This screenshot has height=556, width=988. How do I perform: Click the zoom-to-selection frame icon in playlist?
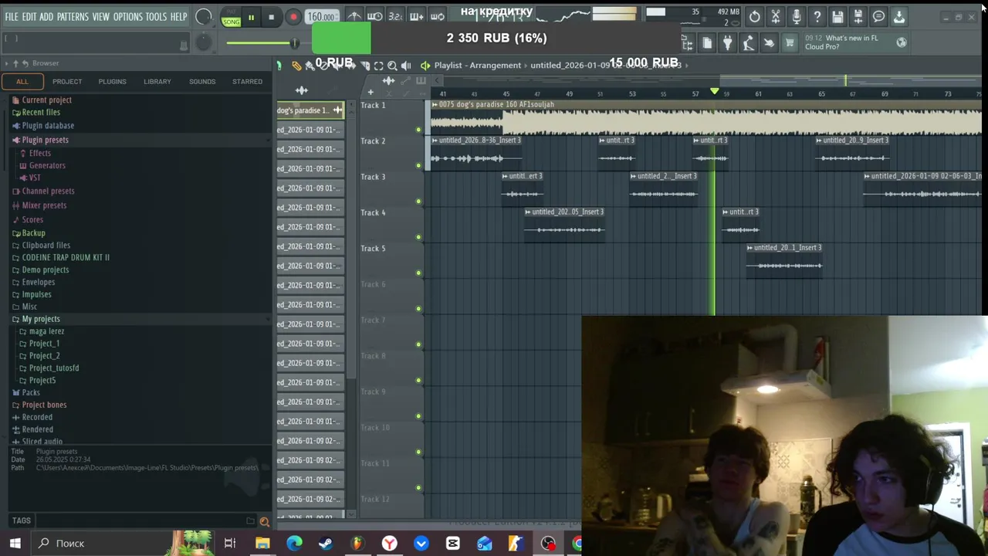tap(378, 66)
